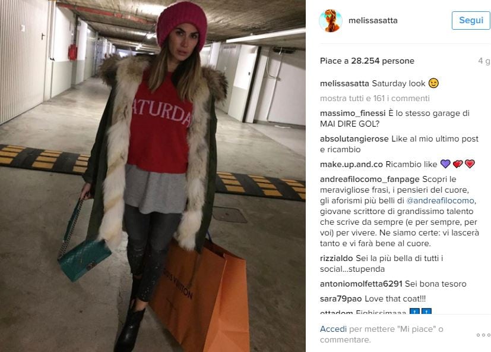Follow melissasatta with the Segui button

pyautogui.click(x=471, y=20)
